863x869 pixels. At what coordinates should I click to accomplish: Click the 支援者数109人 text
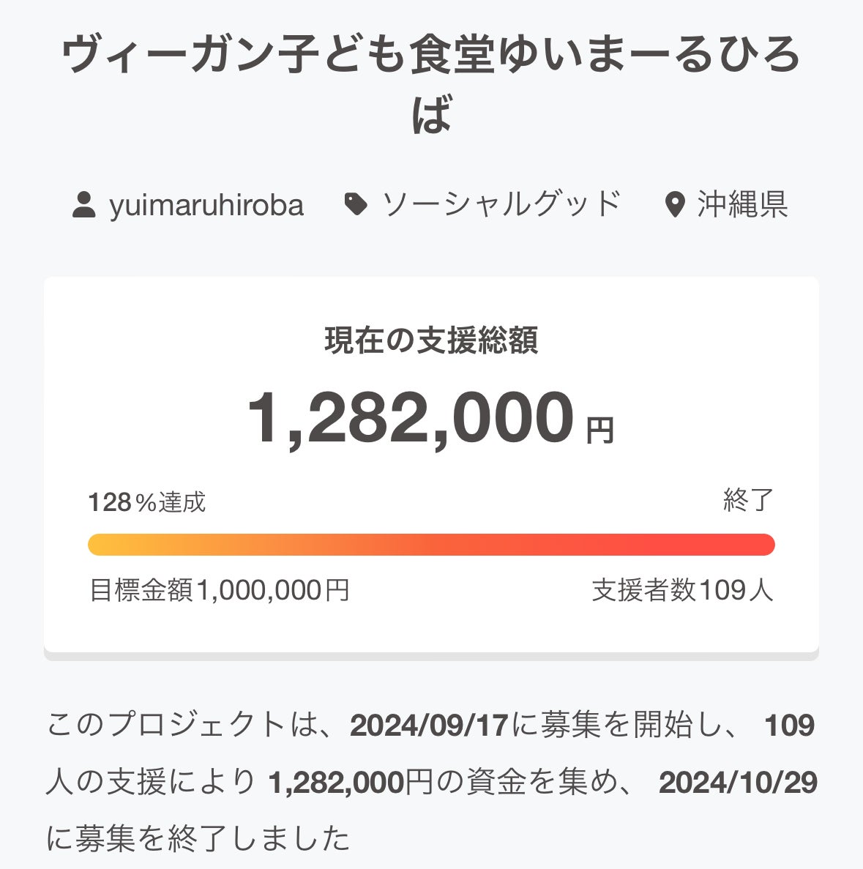[682, 589]
